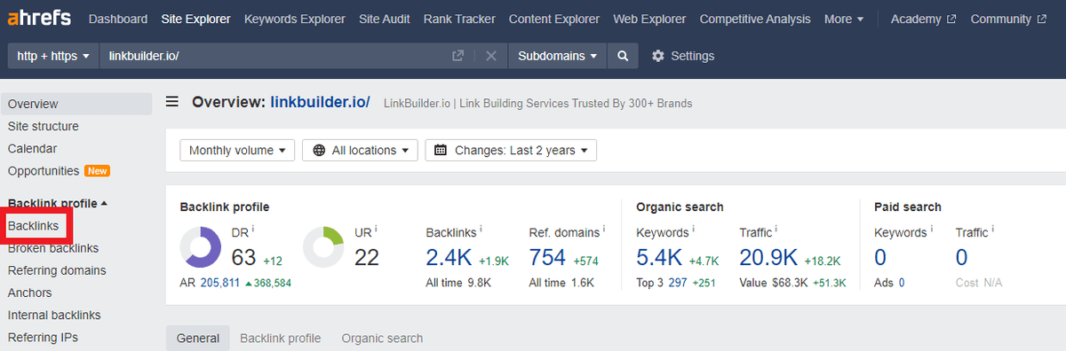Screen dimensions: 1066x351
Task: Click the search magnifier button
Action: point(623,56)
